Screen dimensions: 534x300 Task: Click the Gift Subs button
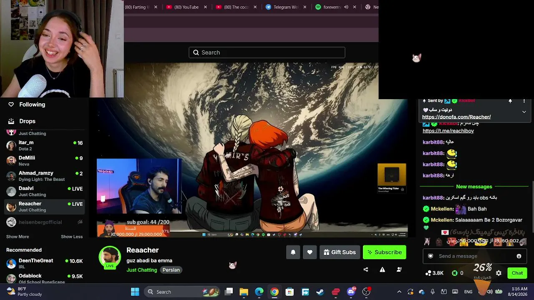click(x=340, y=252)
